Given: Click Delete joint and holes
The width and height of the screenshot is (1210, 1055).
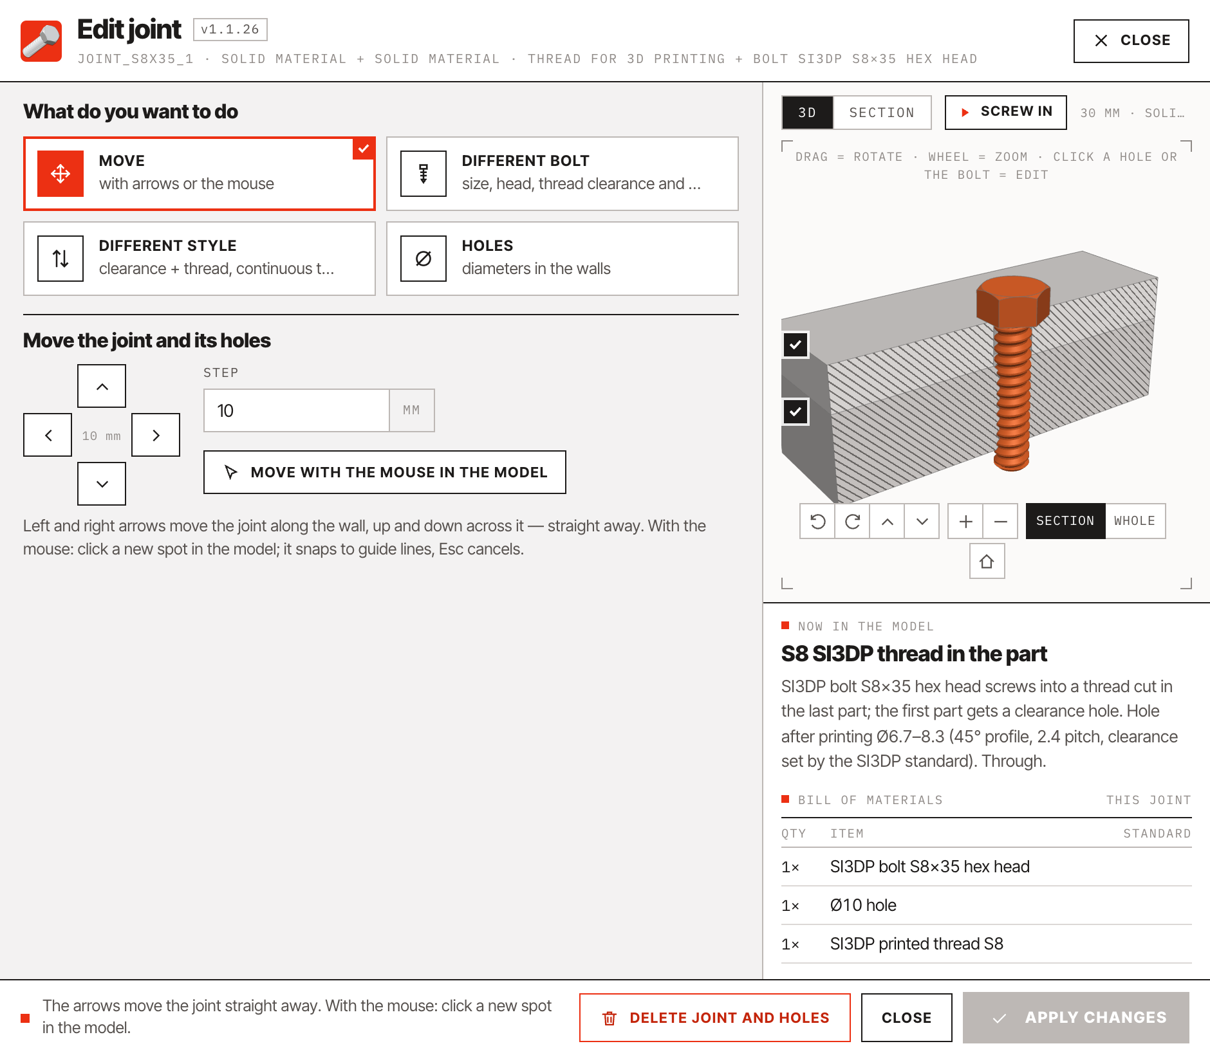Looking at the screenshot, I should 714,1018.
